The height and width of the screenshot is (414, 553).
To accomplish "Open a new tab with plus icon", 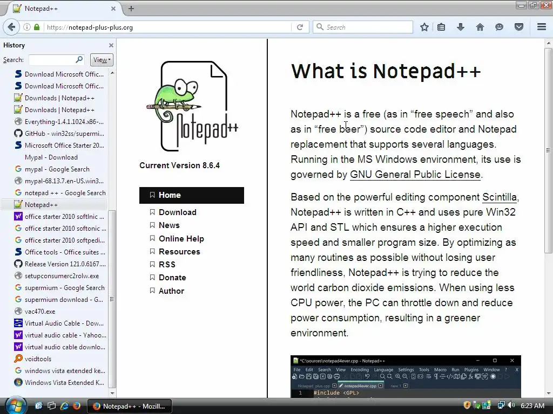I will tap(131, 9).
